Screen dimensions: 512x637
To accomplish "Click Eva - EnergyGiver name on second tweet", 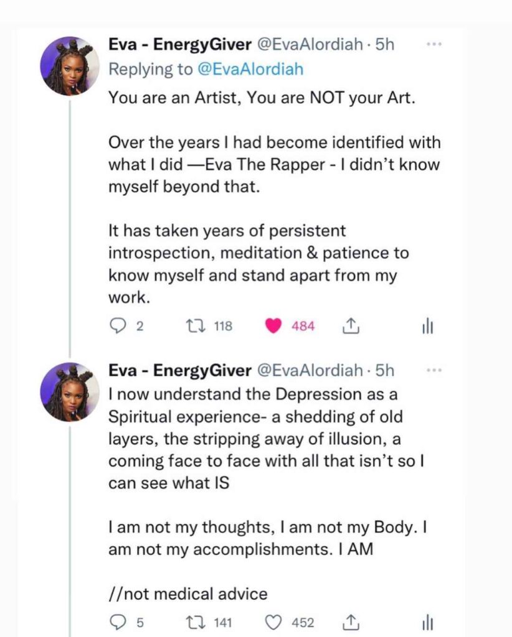I will (178, 371).
